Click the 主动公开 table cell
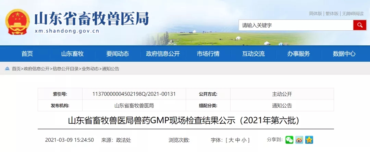Viewport: 370px width, 152px height. (x=282, y=94)
